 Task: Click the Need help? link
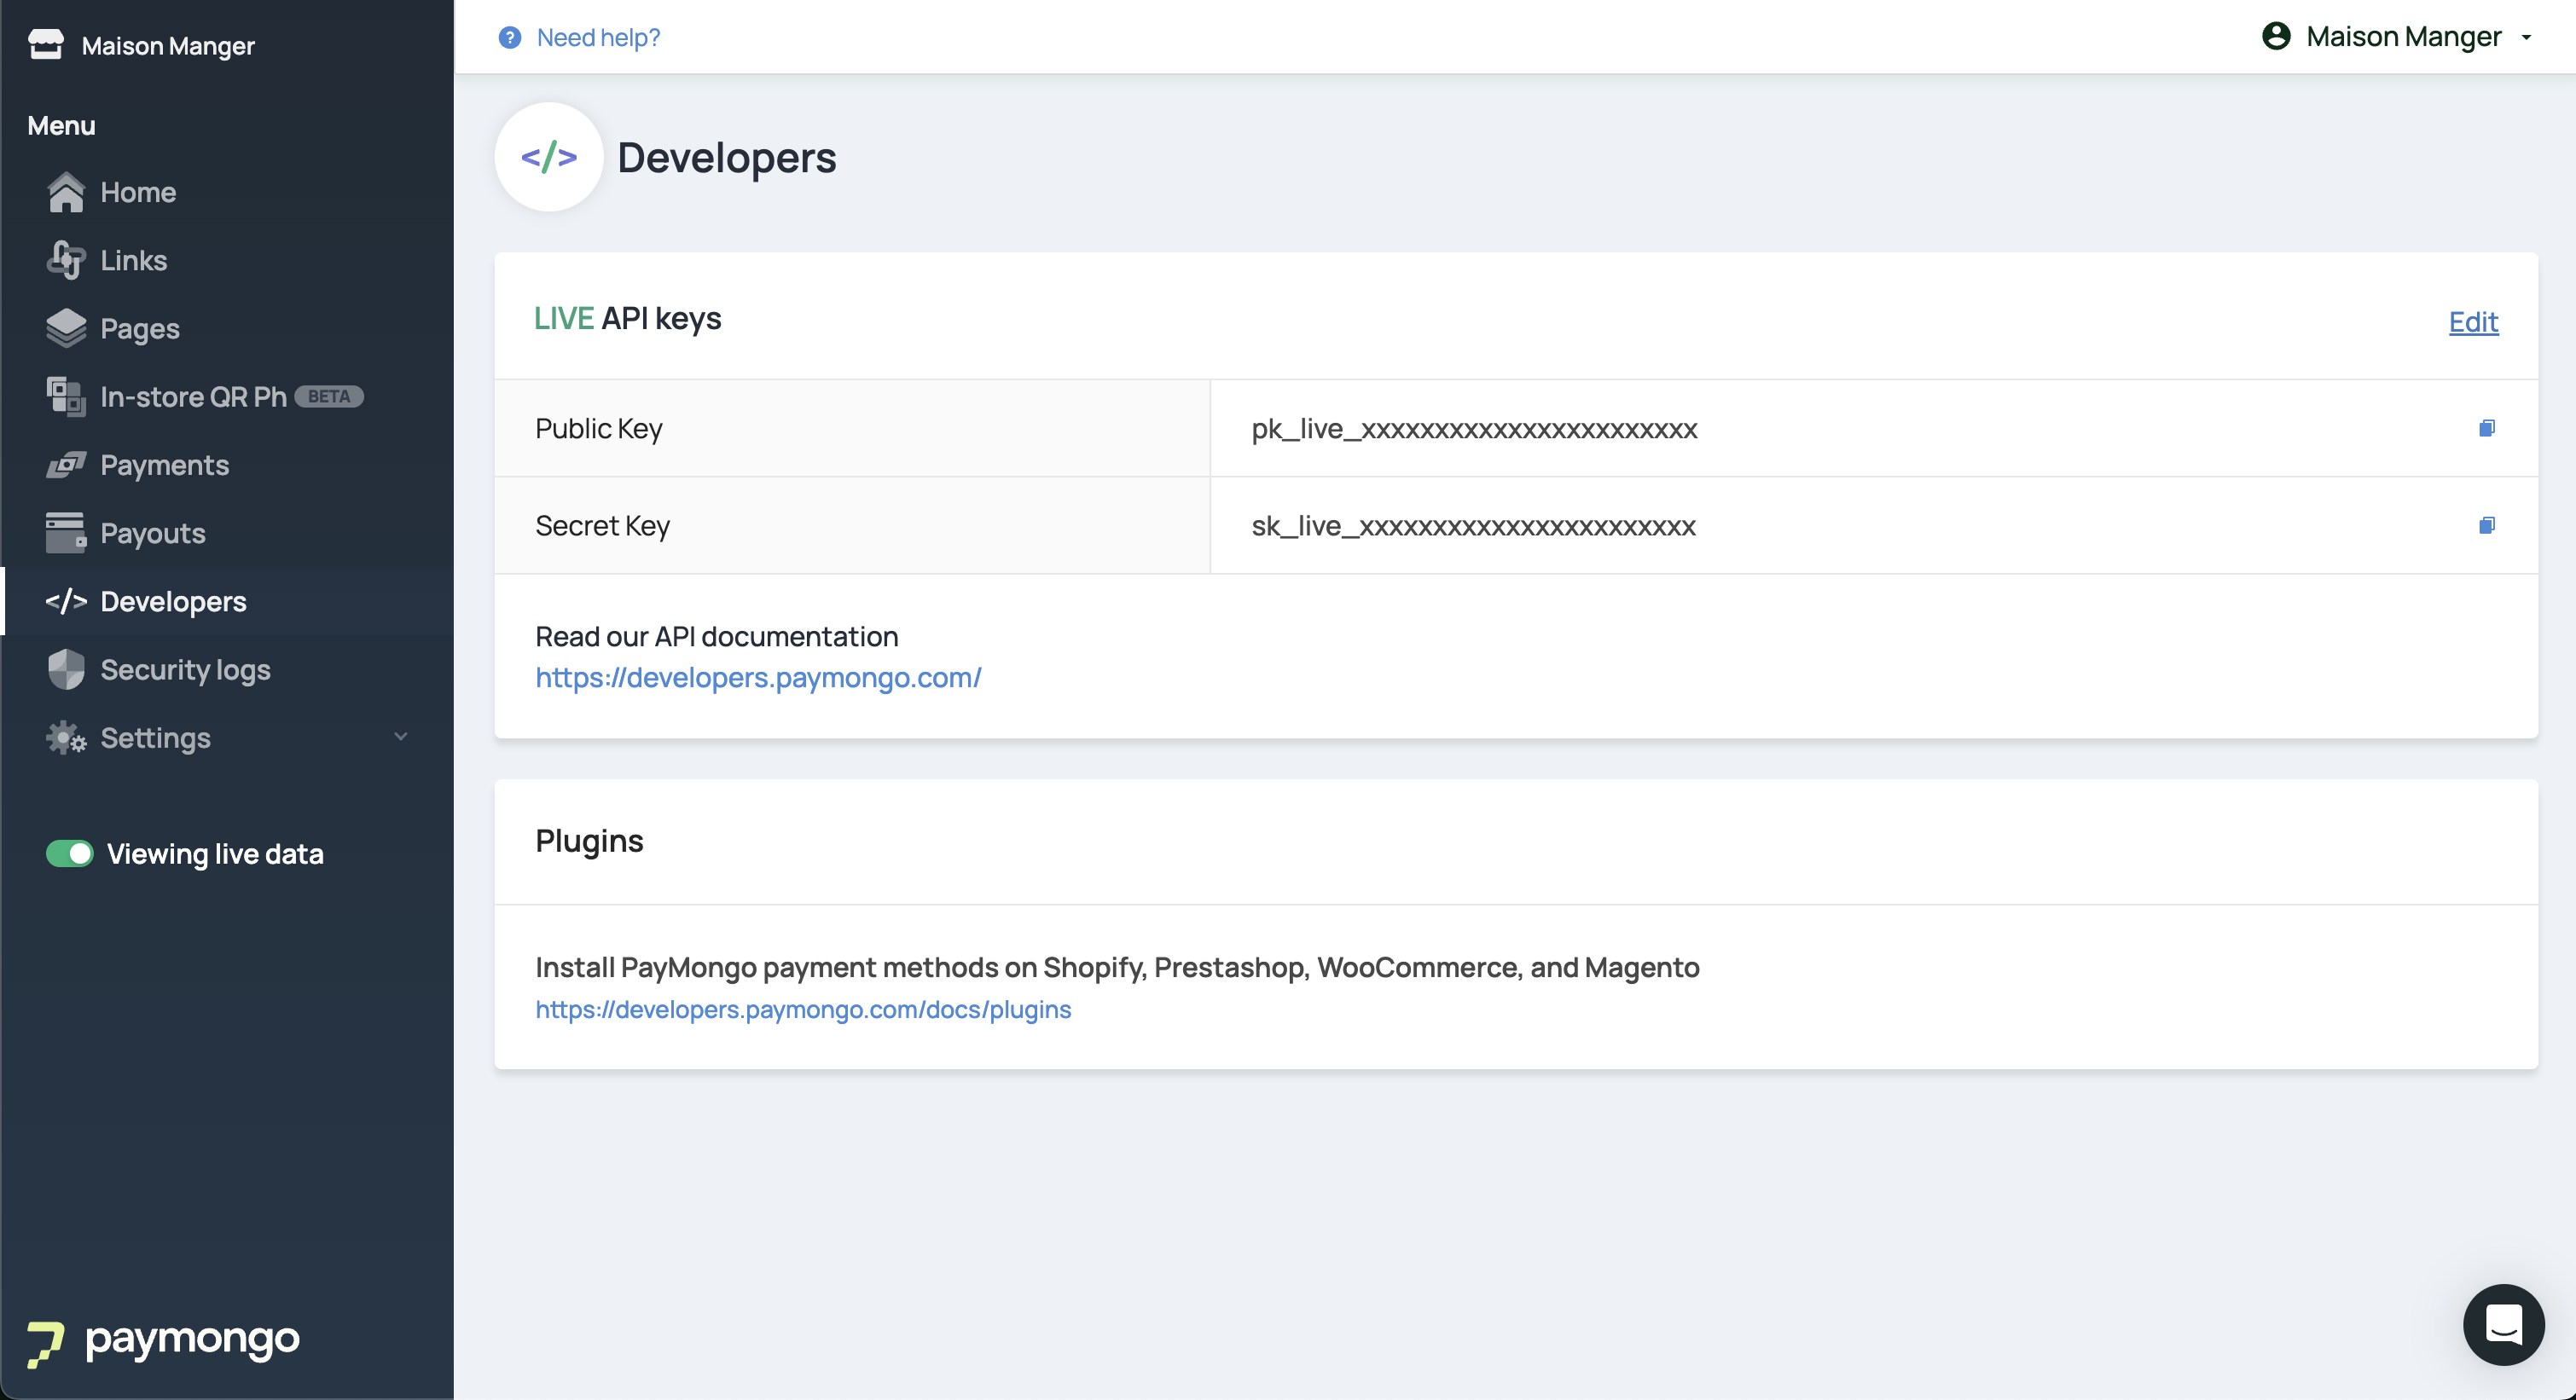pyautogui.click(x=598, y=37)
